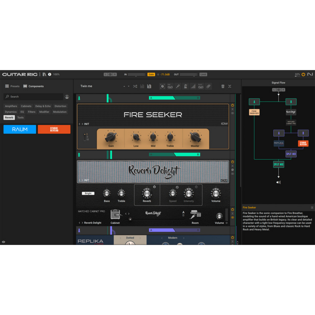This screenshot has width=315, height=315.
Task: Shuffle presets with the random icon
Action: pos(135,86)
